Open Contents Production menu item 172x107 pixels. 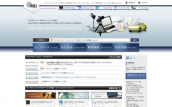(67, 8)
